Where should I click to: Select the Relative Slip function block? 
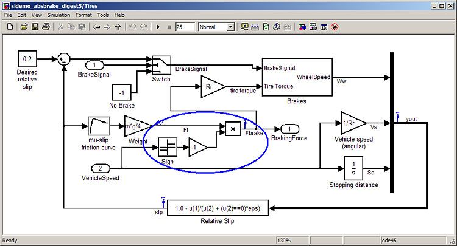click(x=217, y=207)
